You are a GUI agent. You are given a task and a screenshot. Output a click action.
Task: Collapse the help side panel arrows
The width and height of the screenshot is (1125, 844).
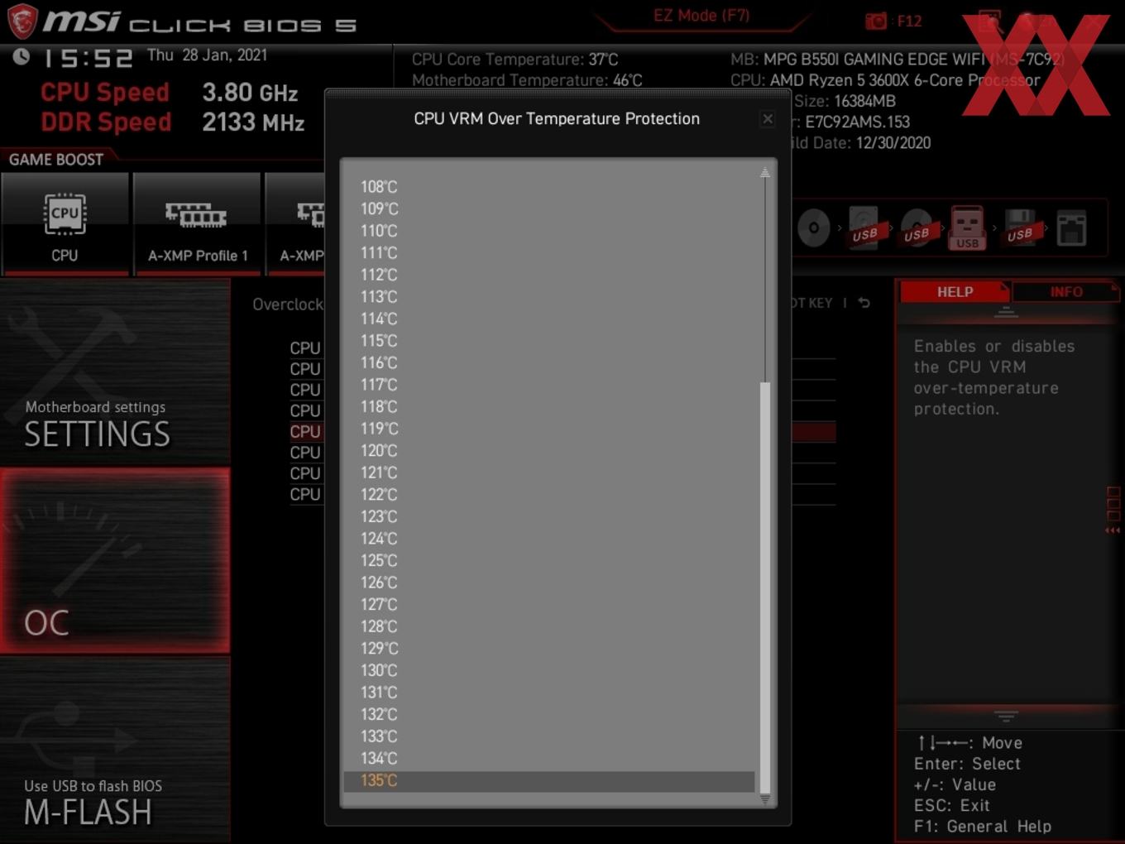coord(1113,530)
